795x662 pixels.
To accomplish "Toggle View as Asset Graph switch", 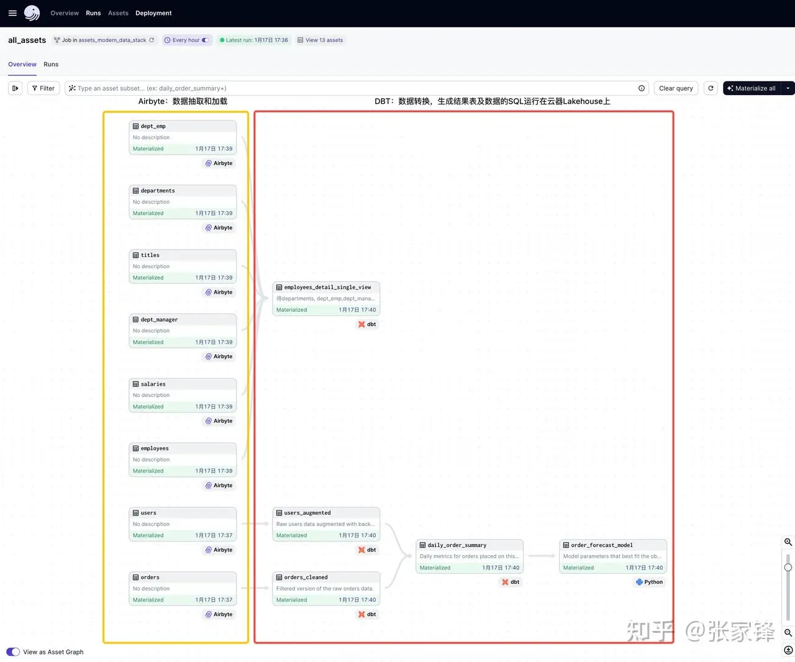I will [13, 652].
